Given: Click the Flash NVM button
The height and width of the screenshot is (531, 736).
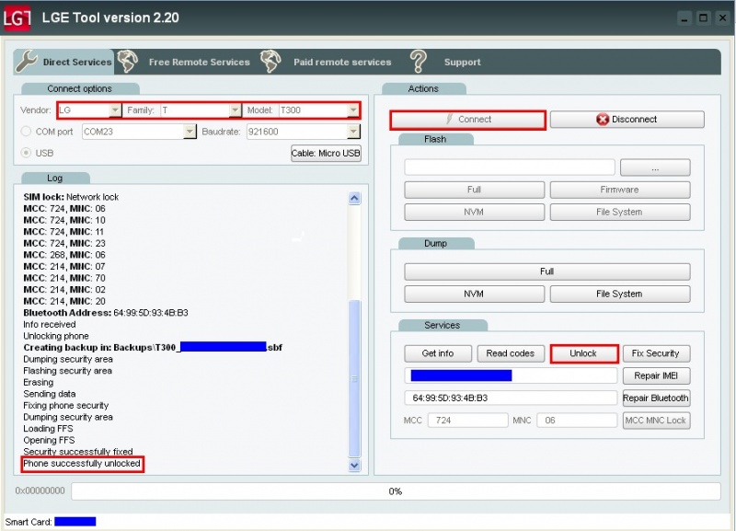Looking at the screenshot, I should [474, 213].
